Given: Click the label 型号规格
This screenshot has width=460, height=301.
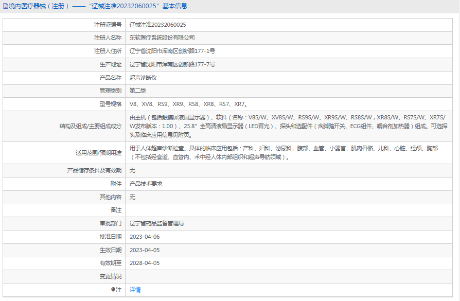Looking at the screenshot, I should [x=110, y=104].
